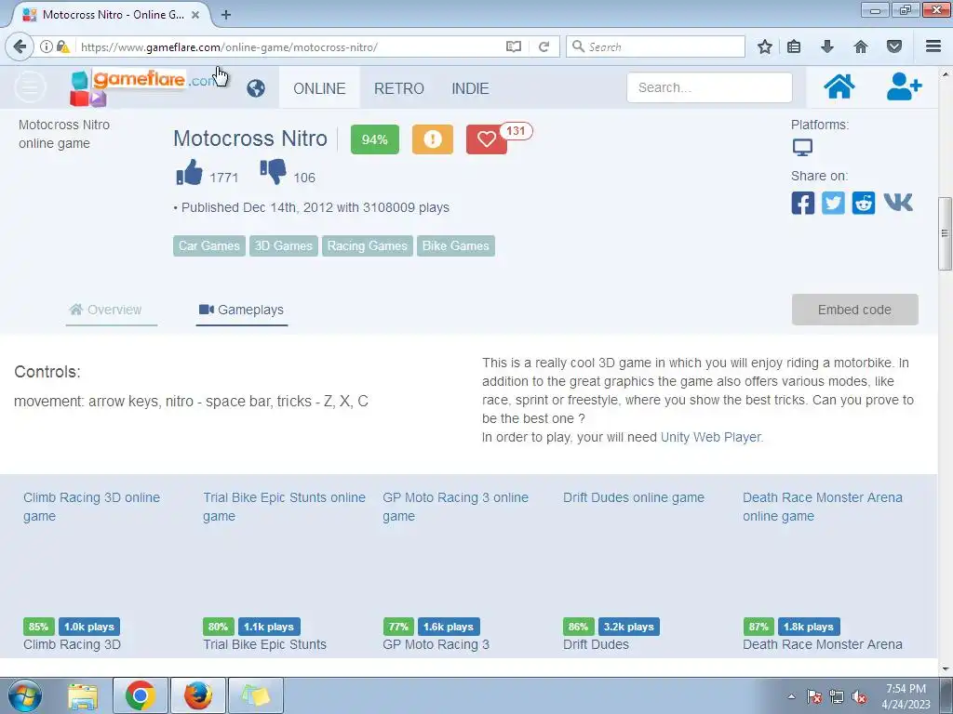This screenshot has height=714, width=953.
Task: Open site identity info icon in address bar
Action: point(47,46)
